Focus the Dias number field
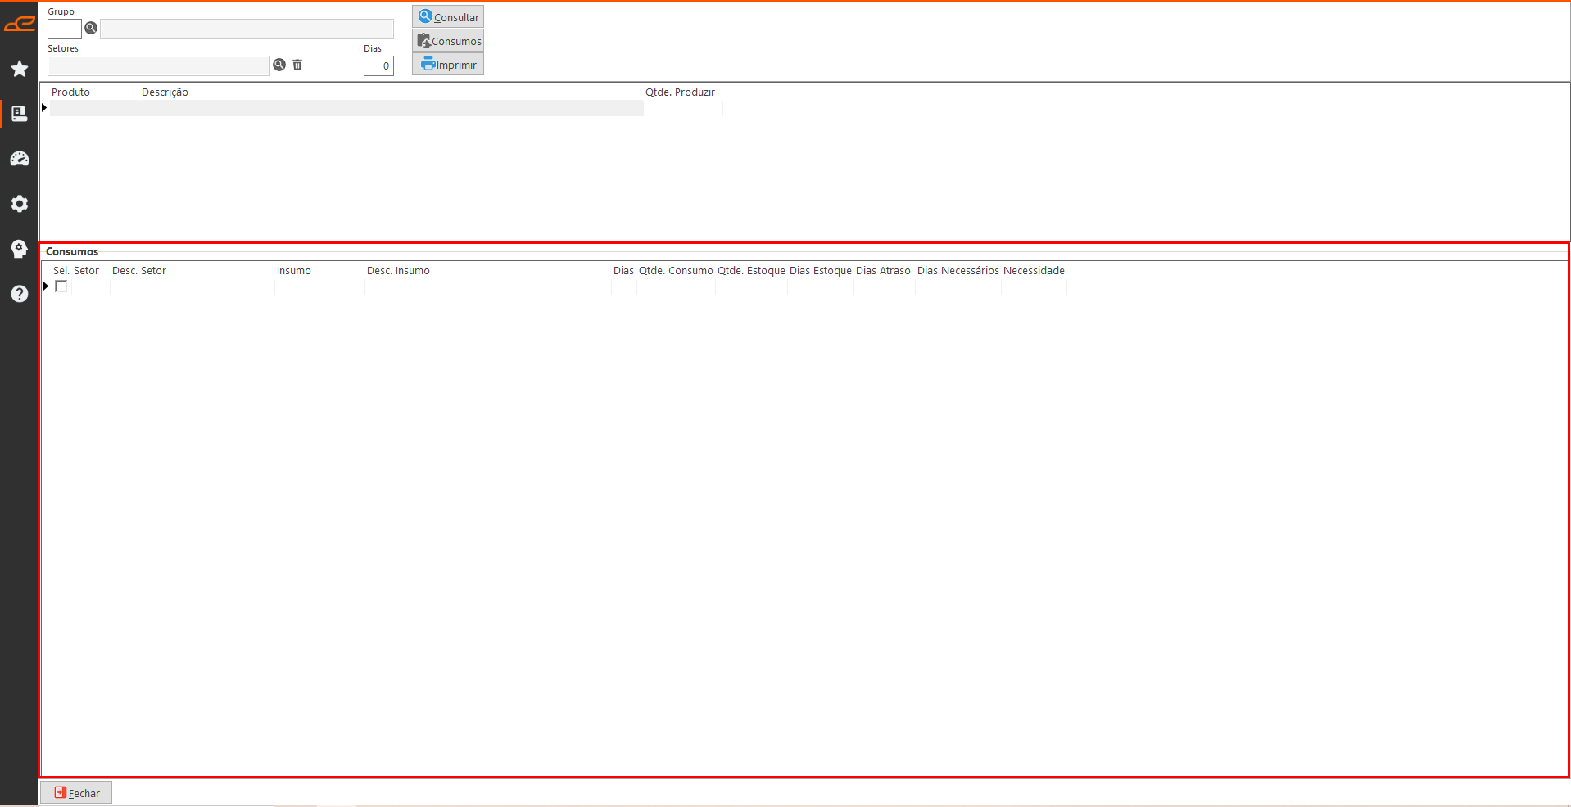This screenshot has height=807, width=1571. tap(378, 66)
